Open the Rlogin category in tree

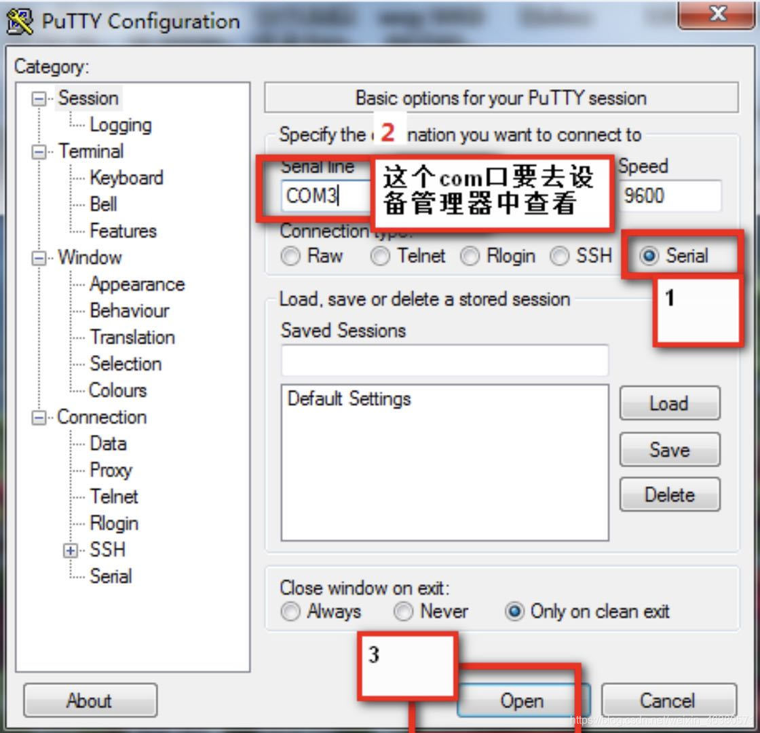(114, 523)
